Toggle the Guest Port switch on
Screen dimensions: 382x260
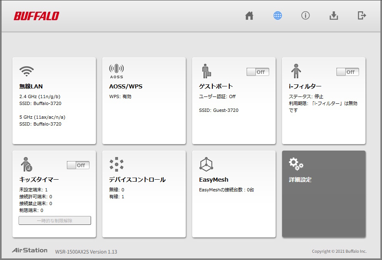pos(258,72)
